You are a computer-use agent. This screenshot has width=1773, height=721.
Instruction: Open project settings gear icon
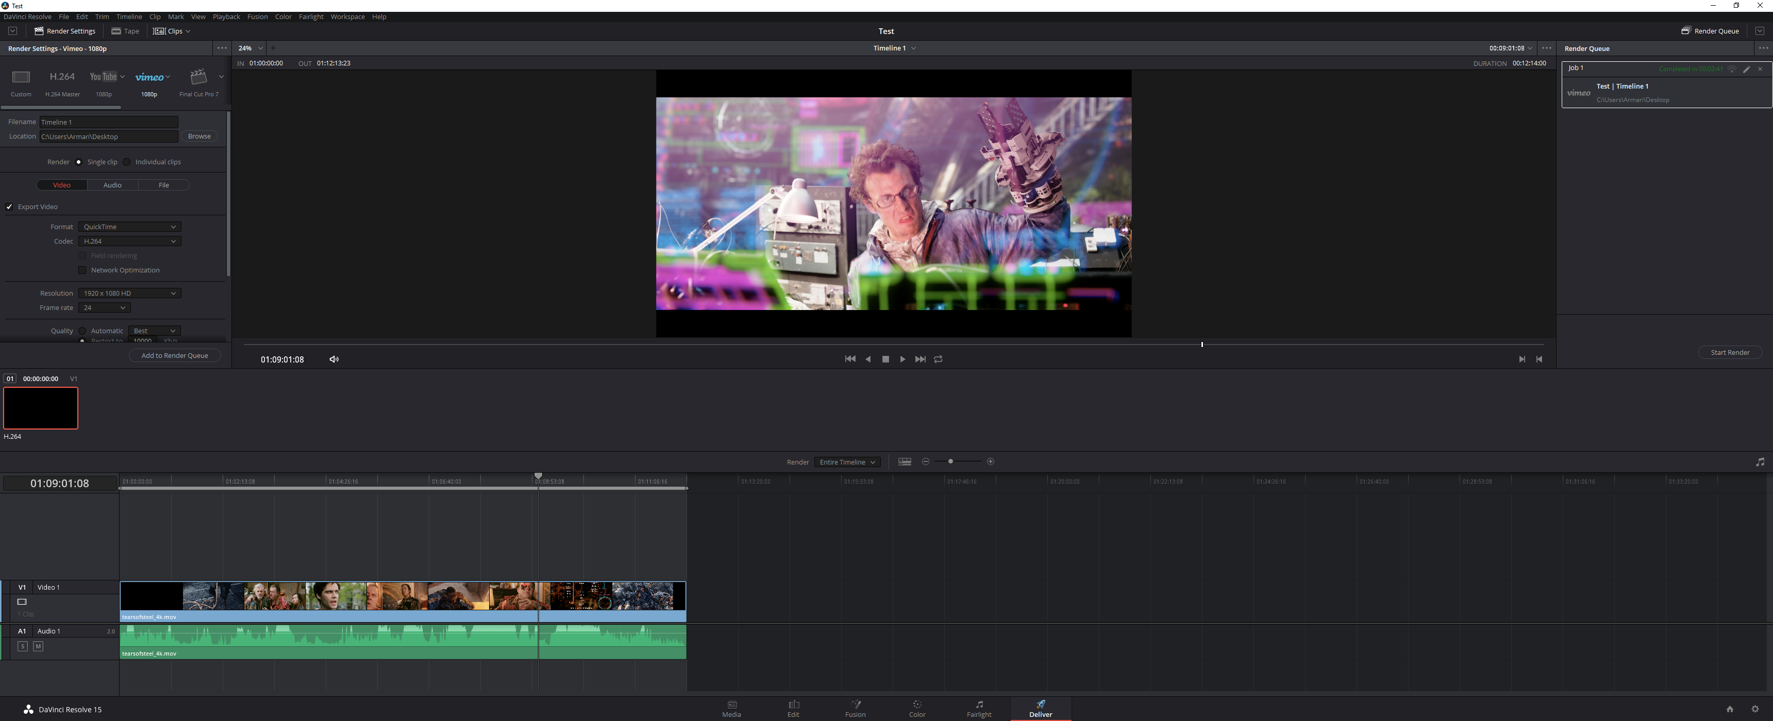coord(1754,709)
